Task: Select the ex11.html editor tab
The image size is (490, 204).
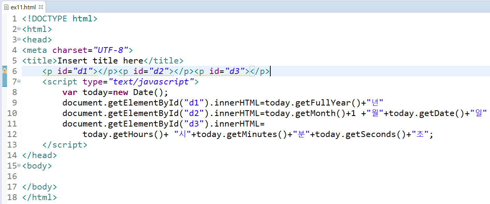Action: [23, 7]
